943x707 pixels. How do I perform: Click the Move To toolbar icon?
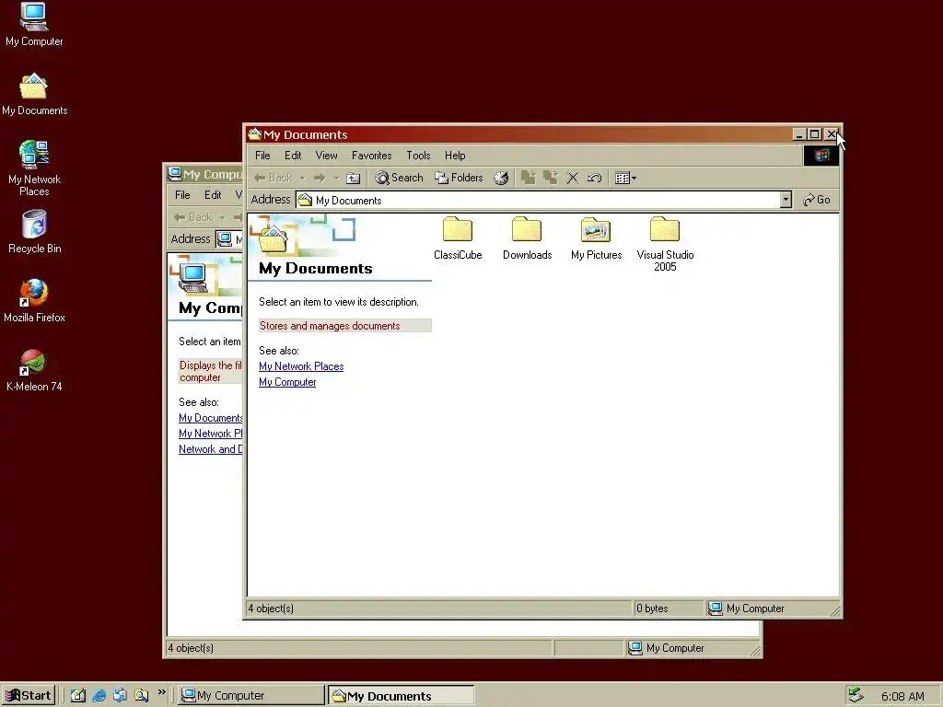[x=528, y=178]
